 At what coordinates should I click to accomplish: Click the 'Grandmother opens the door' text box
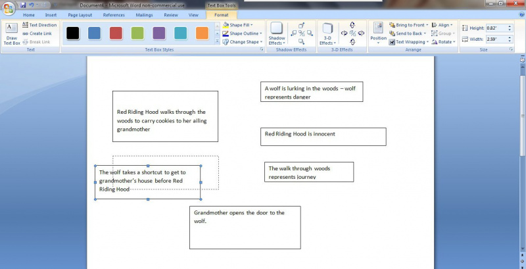click(245, 228)
